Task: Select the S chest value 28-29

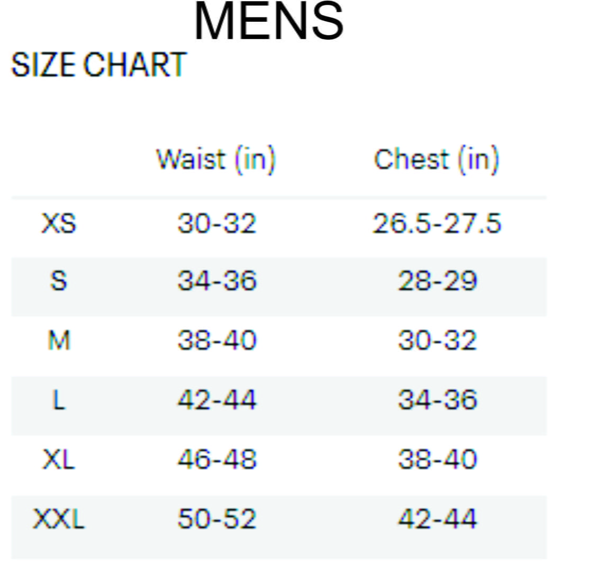Action: pyautogui.click(x=438, y=281)
